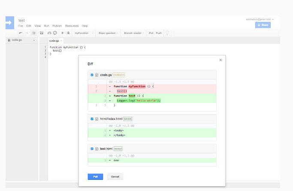Open the account email dropdown
Screen dimensions: 293x191
click(x=260, y=19)
